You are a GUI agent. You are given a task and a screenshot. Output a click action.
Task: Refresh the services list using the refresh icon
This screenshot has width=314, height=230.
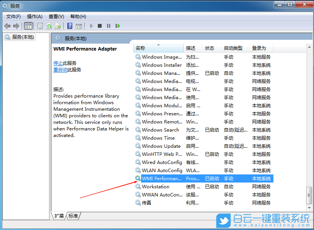point(49,26)
